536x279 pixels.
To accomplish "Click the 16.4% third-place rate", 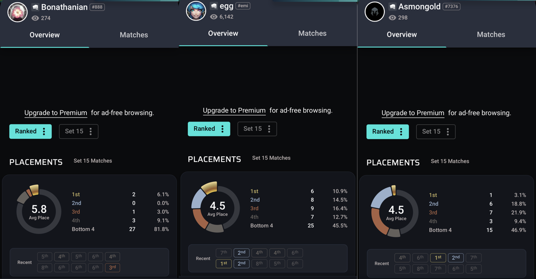I will click(340, 209).
